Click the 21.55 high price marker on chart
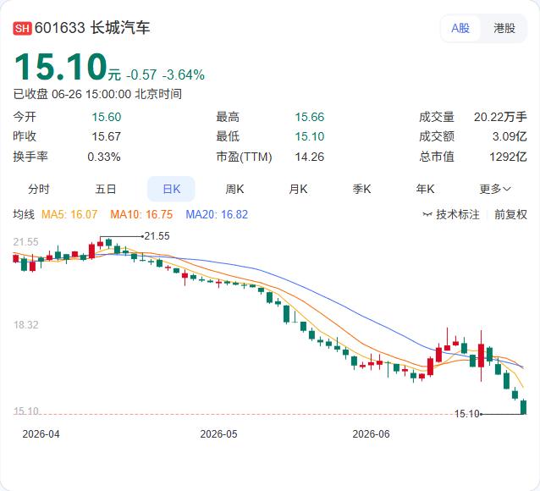 pos(157,236)
